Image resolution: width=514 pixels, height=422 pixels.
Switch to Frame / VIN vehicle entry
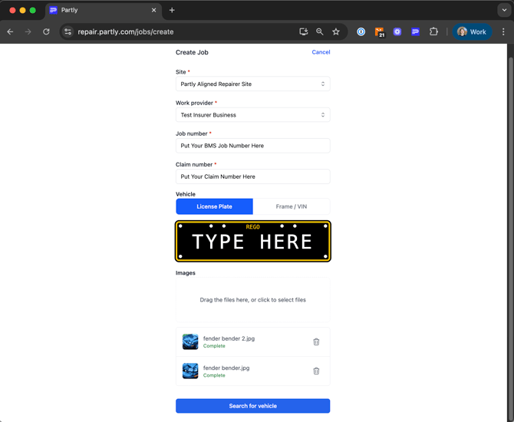coord(292,206)
